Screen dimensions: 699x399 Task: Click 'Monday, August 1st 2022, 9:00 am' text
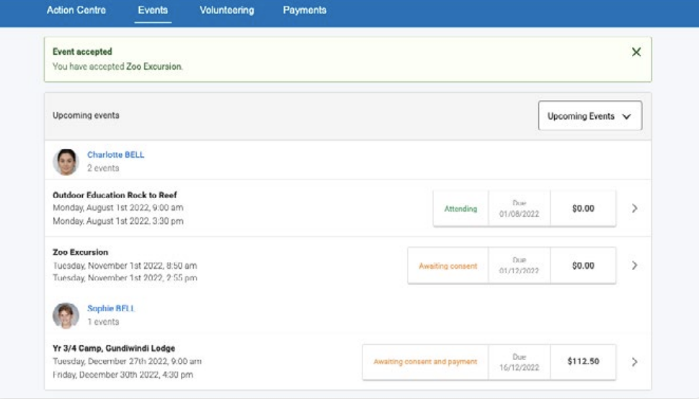coord(118,207)
